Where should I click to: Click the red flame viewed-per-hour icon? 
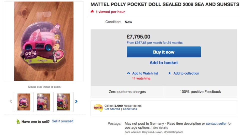pyautogui.click(x=92, y=12)
